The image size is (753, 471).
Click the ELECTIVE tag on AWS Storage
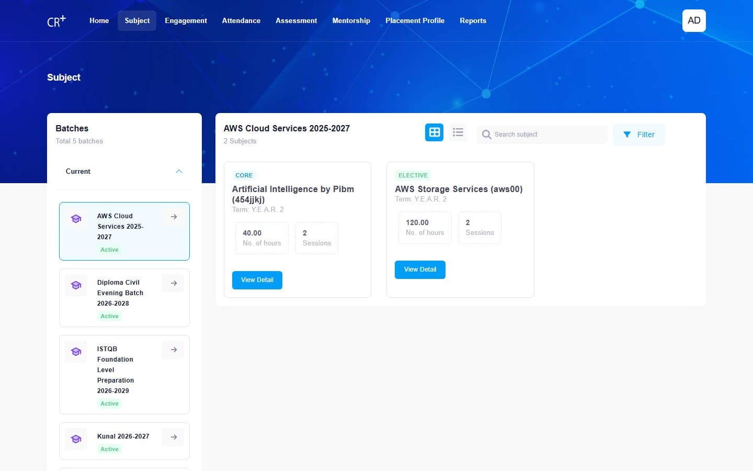[x=413, y=175]
